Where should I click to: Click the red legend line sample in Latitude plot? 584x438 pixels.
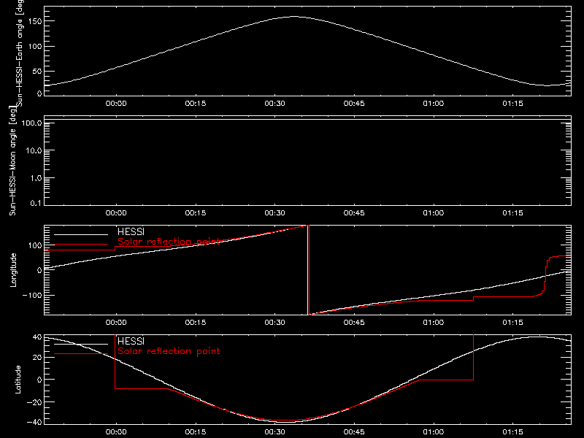pos(81,354)
